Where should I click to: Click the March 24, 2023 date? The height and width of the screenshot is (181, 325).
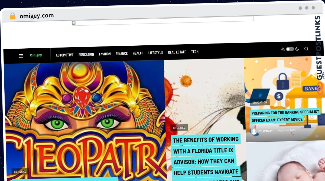tap(286, 130)
